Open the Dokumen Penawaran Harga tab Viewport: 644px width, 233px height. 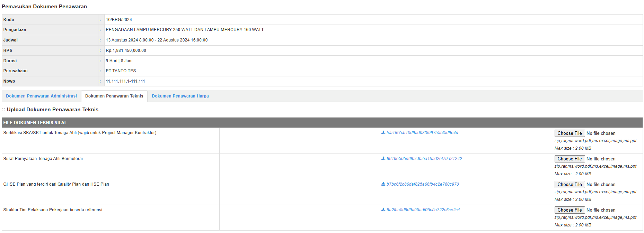[x=180, y=96]
